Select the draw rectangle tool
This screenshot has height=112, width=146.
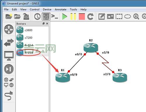(x=119, y=17)
